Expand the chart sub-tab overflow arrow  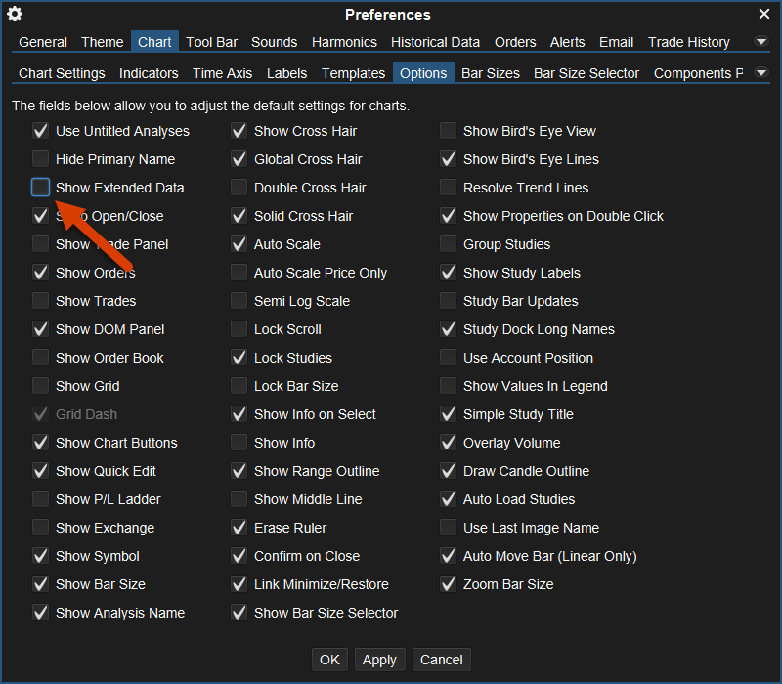(761, 73)
